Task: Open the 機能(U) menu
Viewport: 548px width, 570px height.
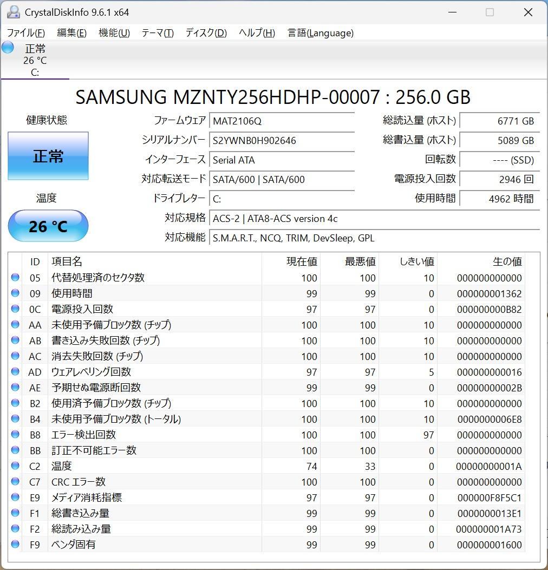Action: click(x=114, y=33)
